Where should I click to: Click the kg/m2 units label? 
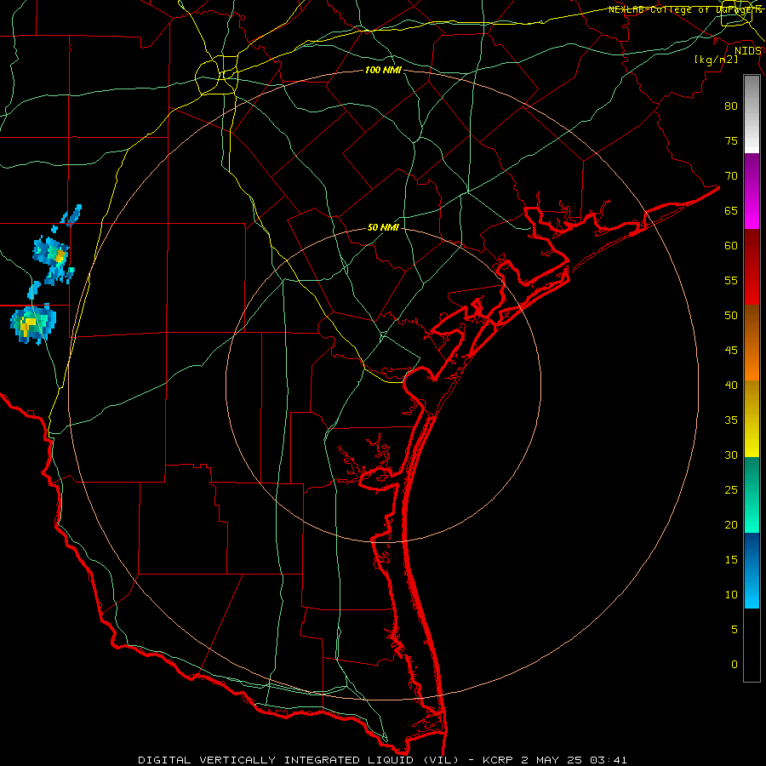(x=716, y=60)
